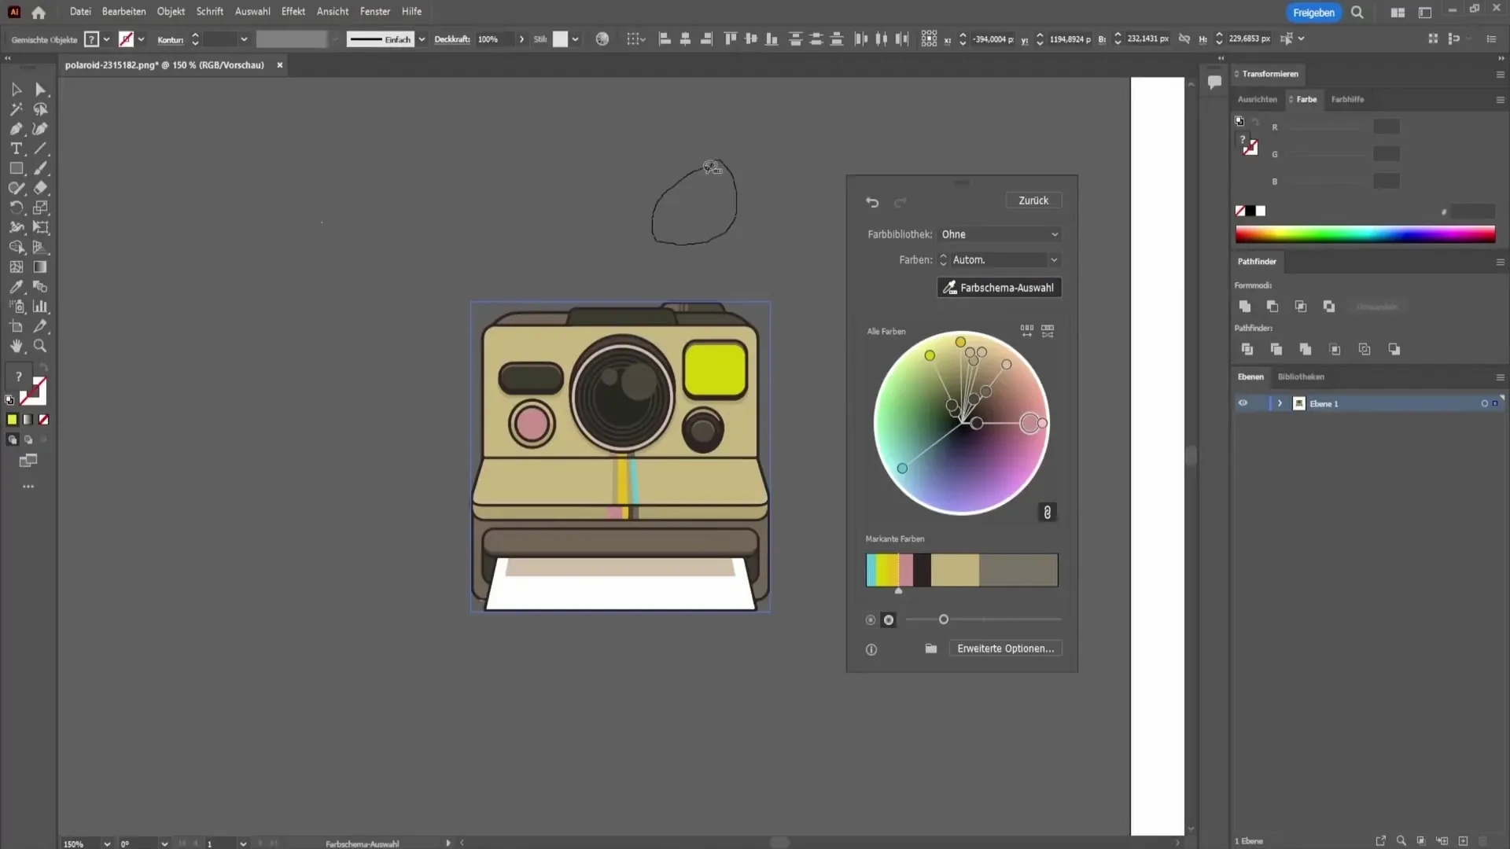Switch to the Farbhilfe tab
Viewport: 1510px width, 849px height.
(1347, 99)
